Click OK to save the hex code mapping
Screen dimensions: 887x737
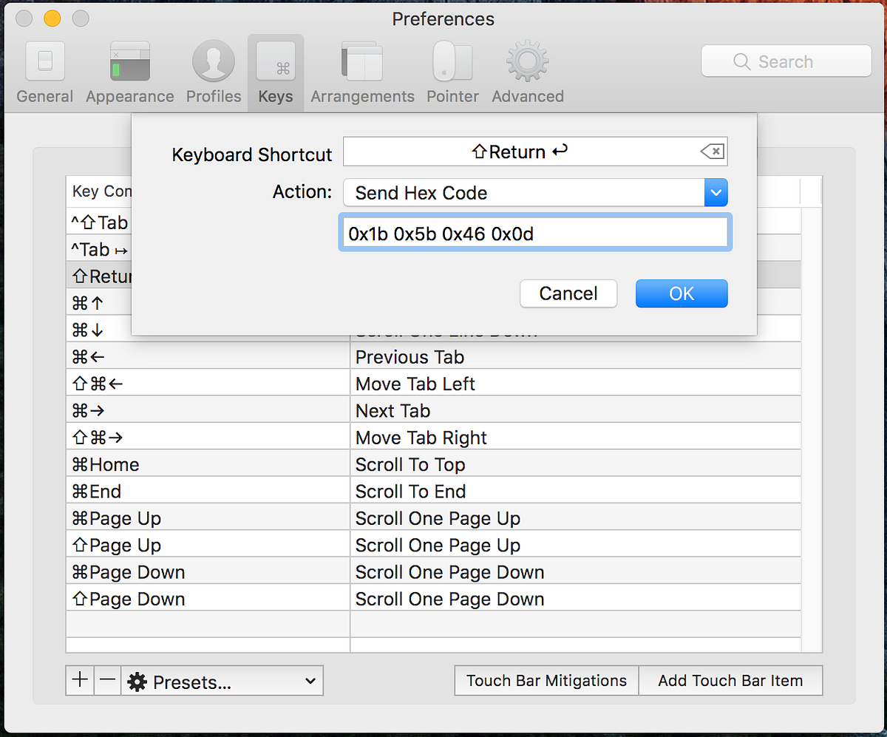point(681,293)
